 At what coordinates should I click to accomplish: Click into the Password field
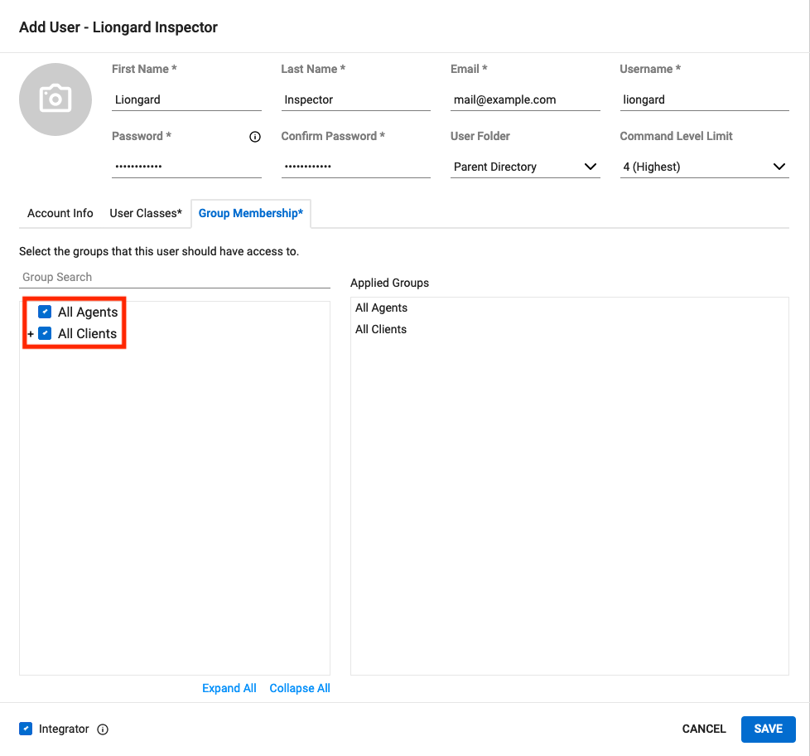[186, 167]
